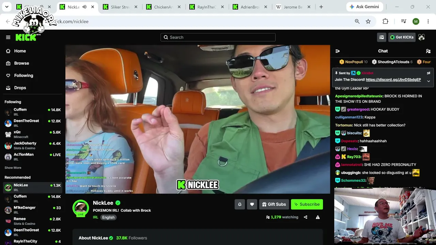Screen dimensions: 436x245
Task: Open the zoom magnifier icon in address bar
Action: 357,21
